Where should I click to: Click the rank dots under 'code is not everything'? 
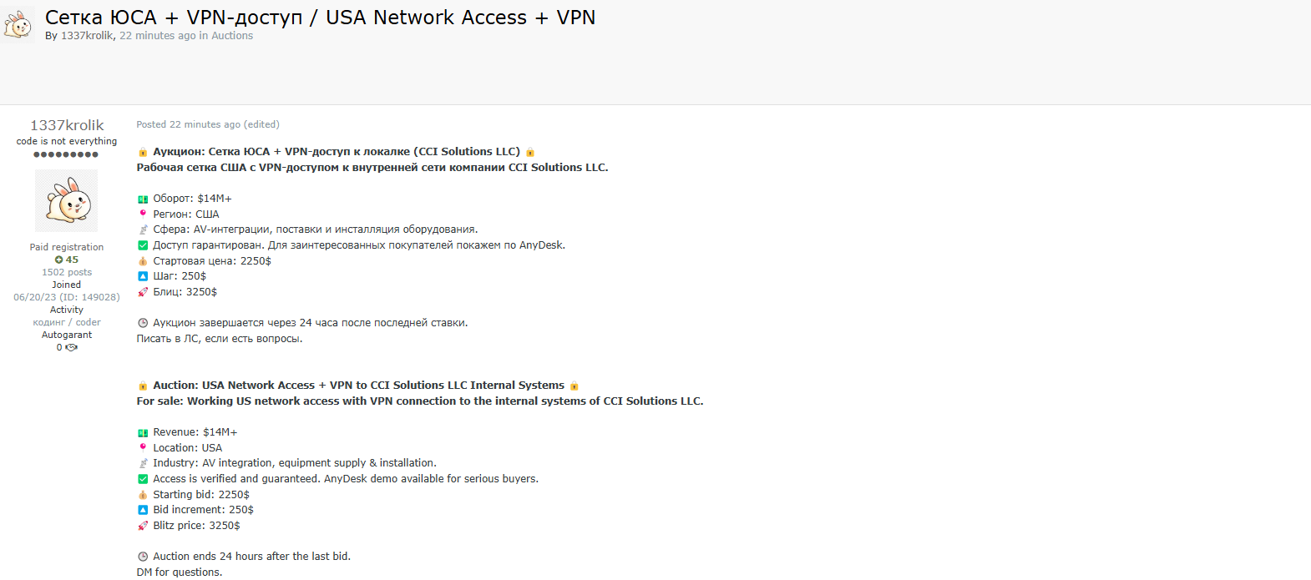(66, 154)
